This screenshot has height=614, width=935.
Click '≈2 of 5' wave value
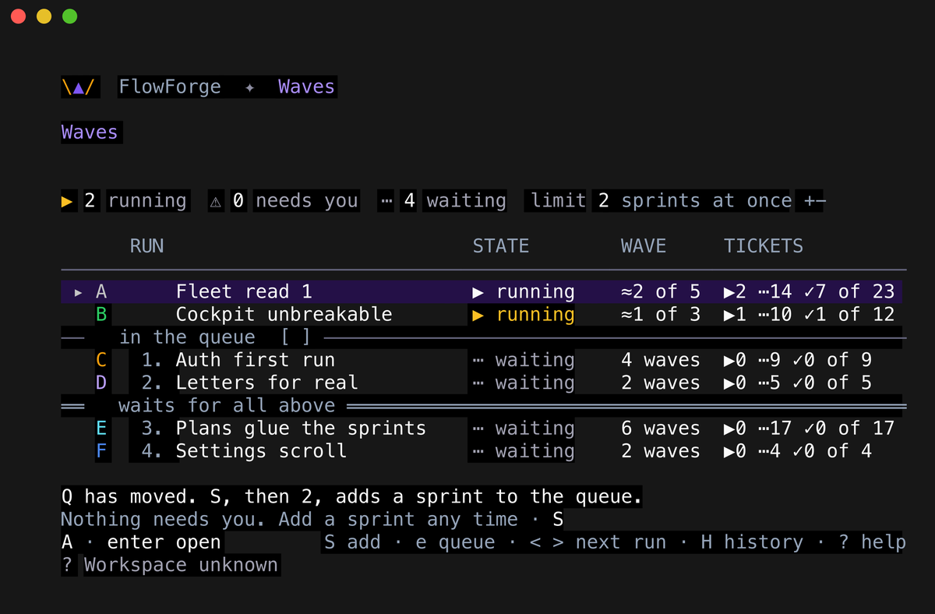(661, 292)
